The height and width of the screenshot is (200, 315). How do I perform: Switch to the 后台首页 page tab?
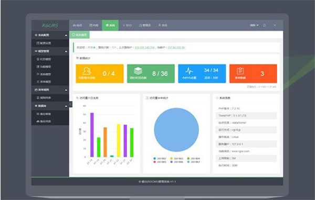click(79, 35)
